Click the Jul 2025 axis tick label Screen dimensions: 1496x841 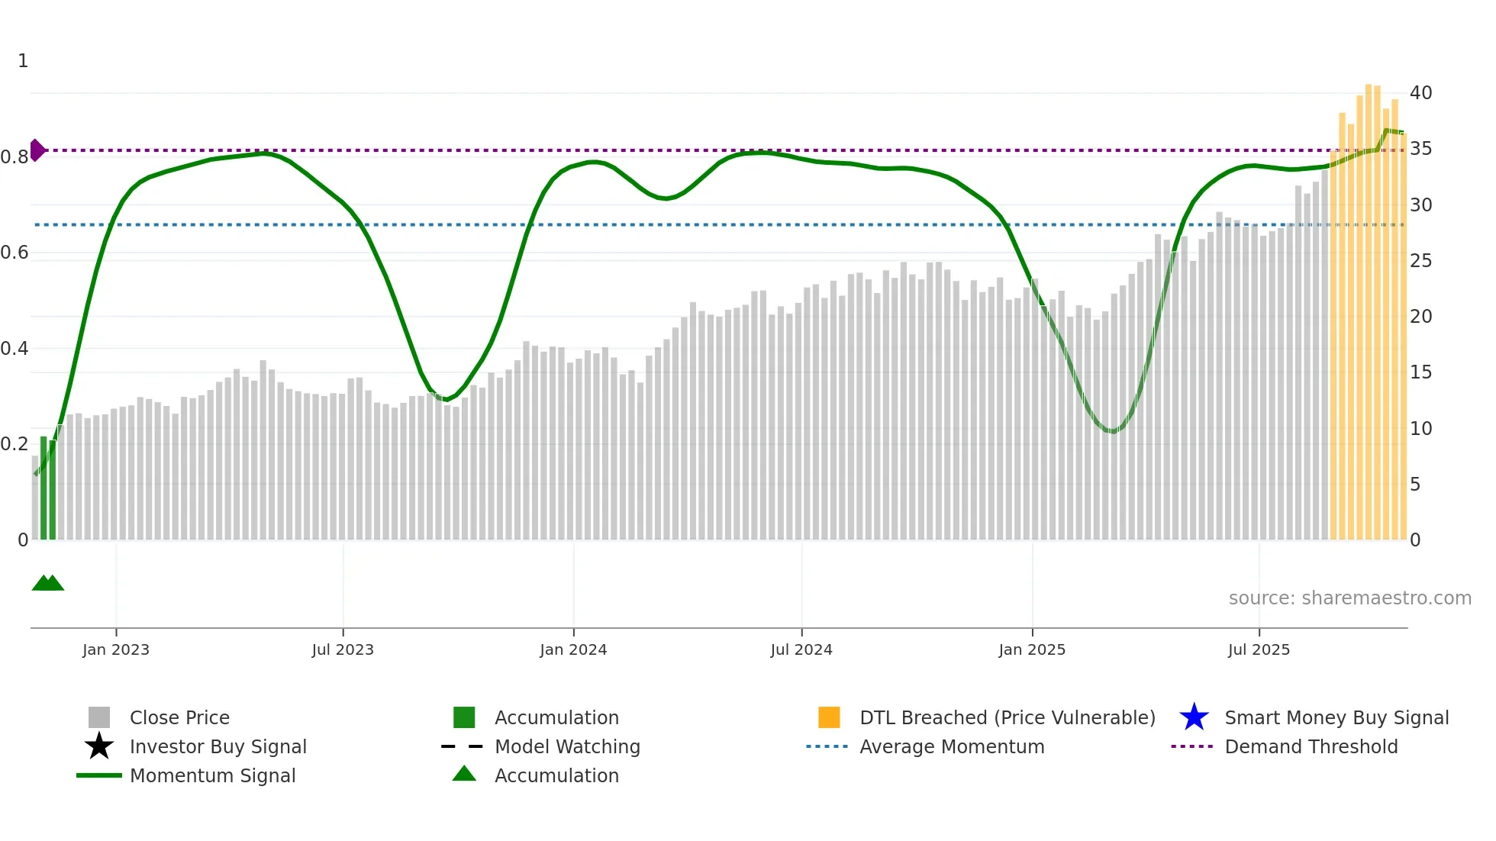[x=1259, y=649]
